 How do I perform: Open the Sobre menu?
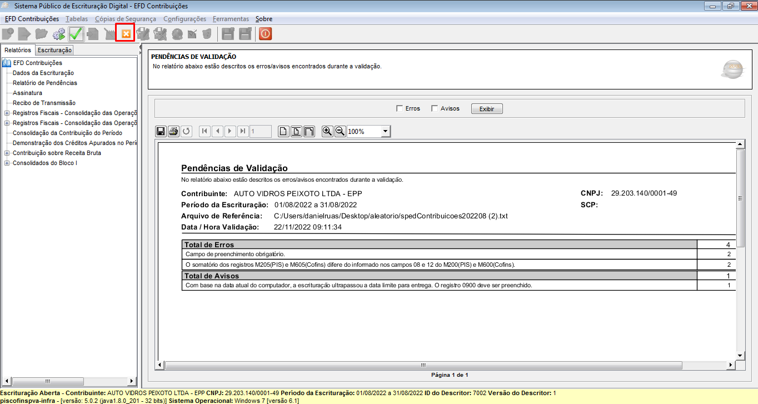click(x=264, y=19)
